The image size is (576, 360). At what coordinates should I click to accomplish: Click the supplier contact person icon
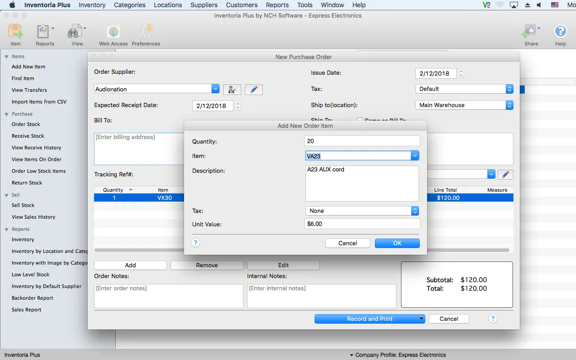point(232,90)
